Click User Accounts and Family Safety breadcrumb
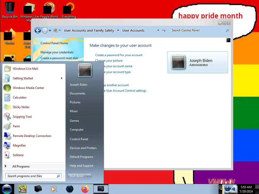Screen dimensions: 259x194 89,30
